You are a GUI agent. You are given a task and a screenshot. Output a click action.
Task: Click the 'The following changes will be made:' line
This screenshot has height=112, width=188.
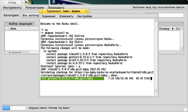coord(65,48)
